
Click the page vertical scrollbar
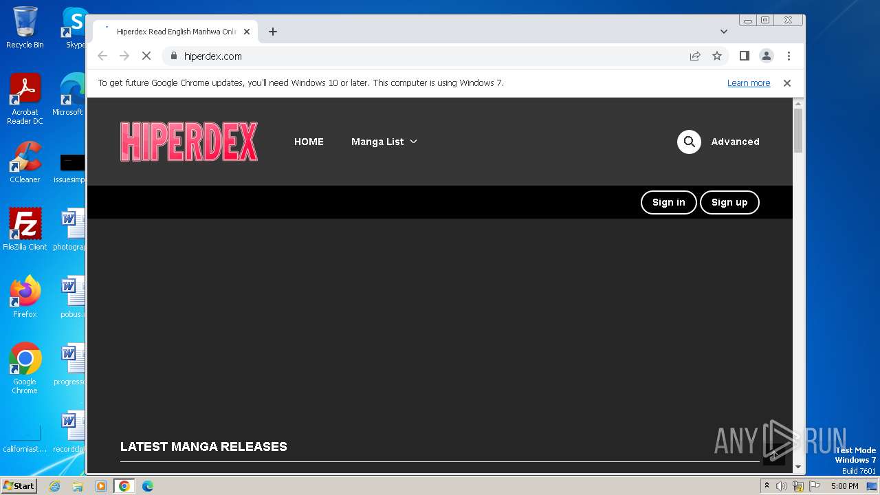pyautogui.click(x=798, y=131)
